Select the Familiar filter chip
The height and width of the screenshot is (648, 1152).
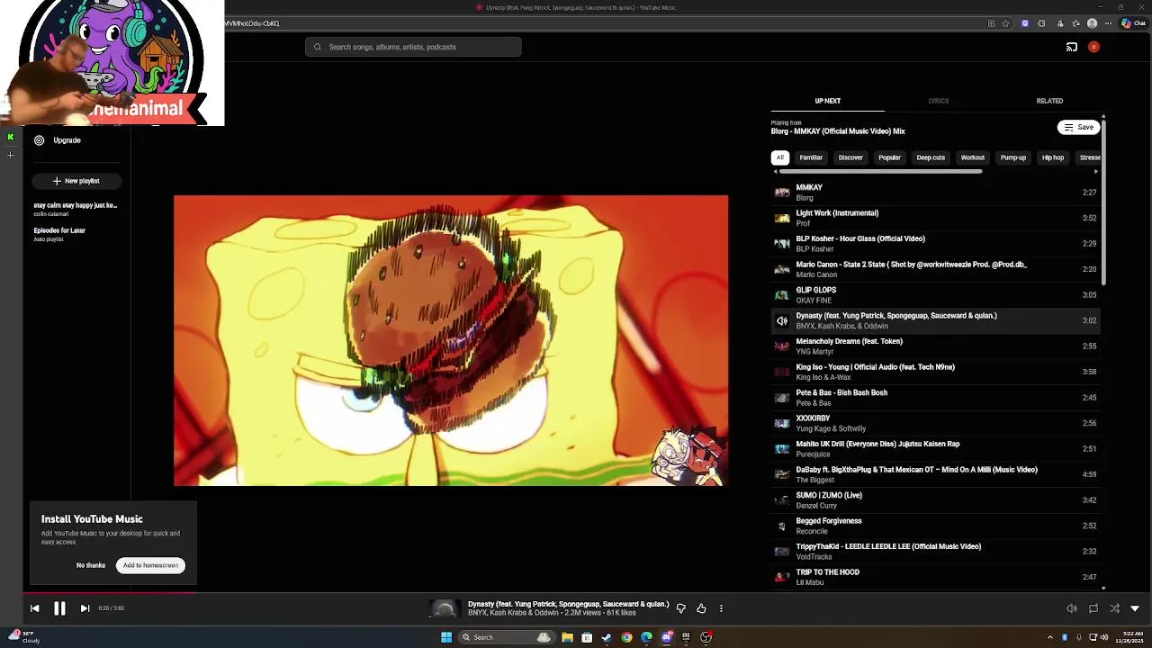tap(811, 157)
